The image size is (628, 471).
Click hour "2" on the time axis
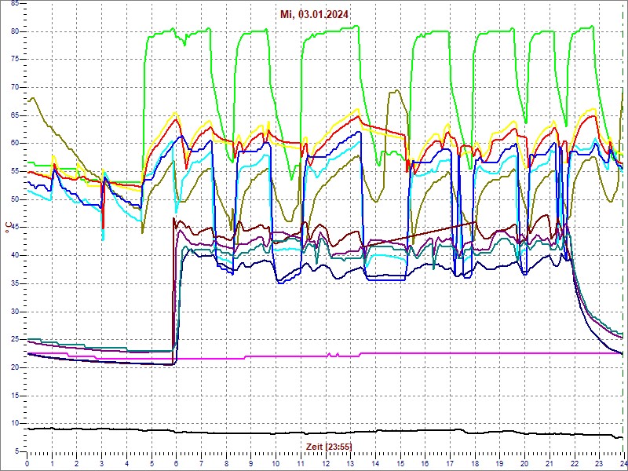76,462
